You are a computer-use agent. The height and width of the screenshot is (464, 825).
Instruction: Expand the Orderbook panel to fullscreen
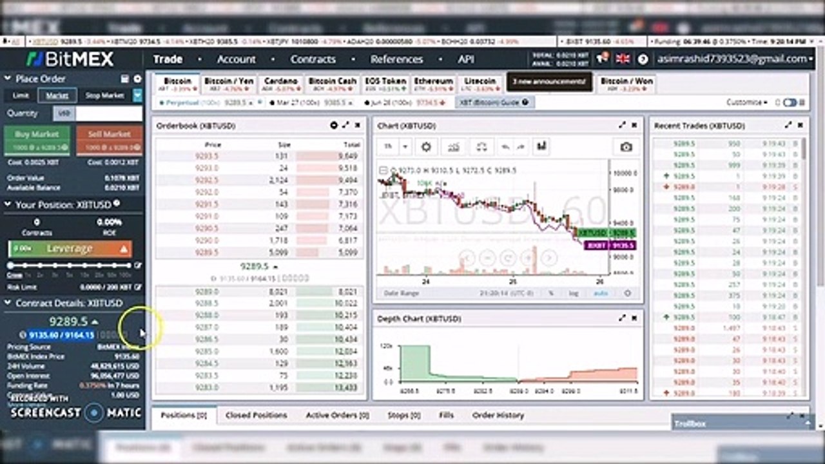(346, 125)
